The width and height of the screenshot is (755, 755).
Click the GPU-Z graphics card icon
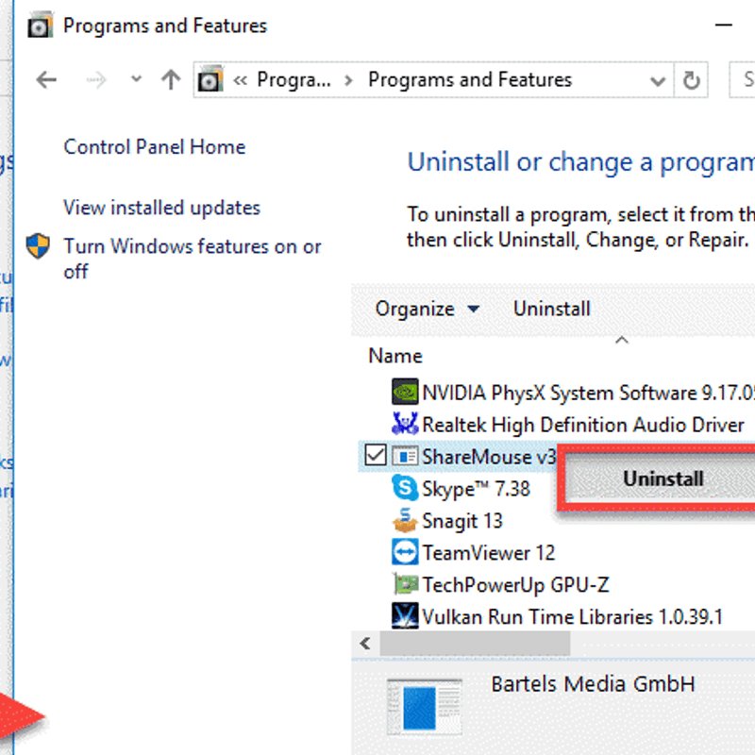(x=405, y=584)
